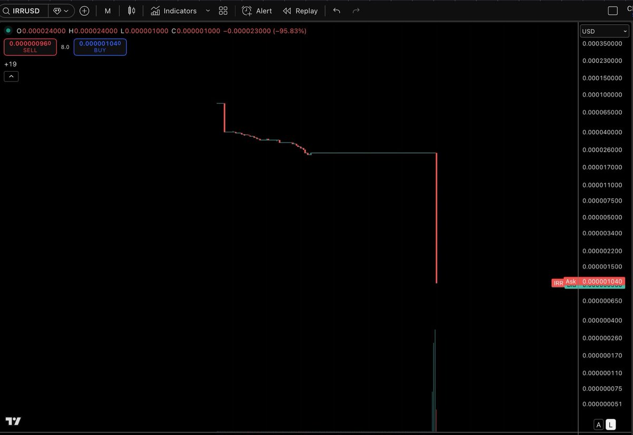Image resolution: width=633 pixels, height=435 pixels.
Task: Select the candle chart type icon
Action: (x=130, y=11)
